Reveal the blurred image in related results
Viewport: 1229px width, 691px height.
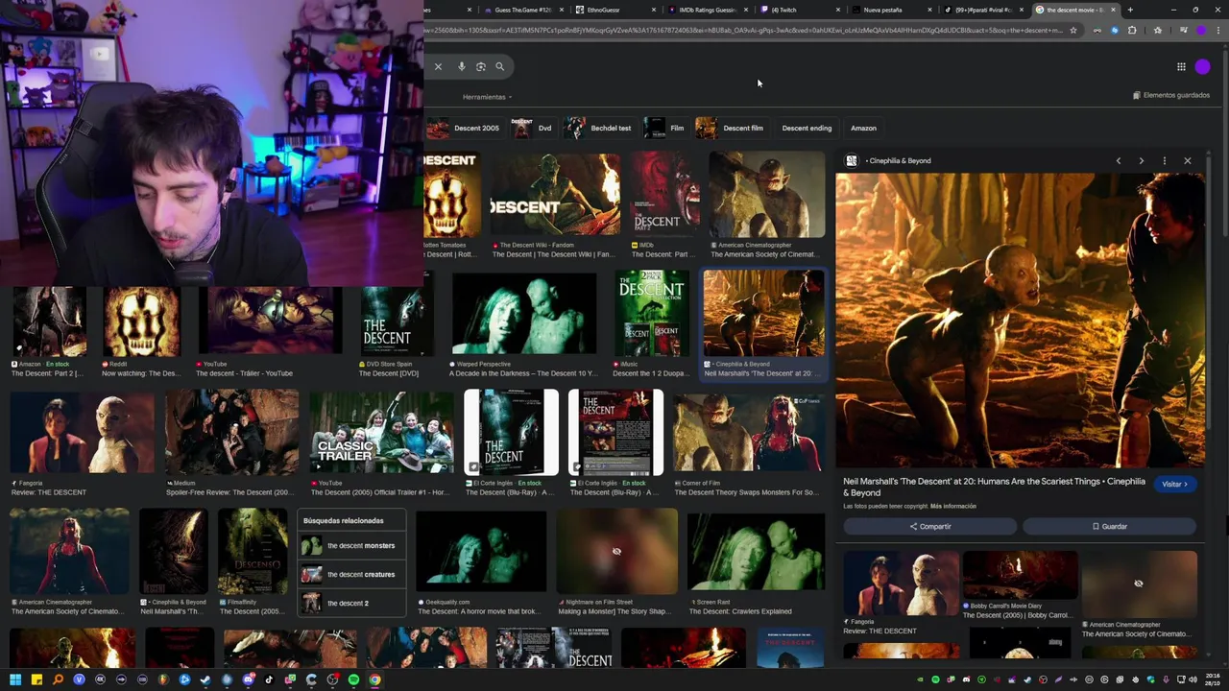(1139, 584)
